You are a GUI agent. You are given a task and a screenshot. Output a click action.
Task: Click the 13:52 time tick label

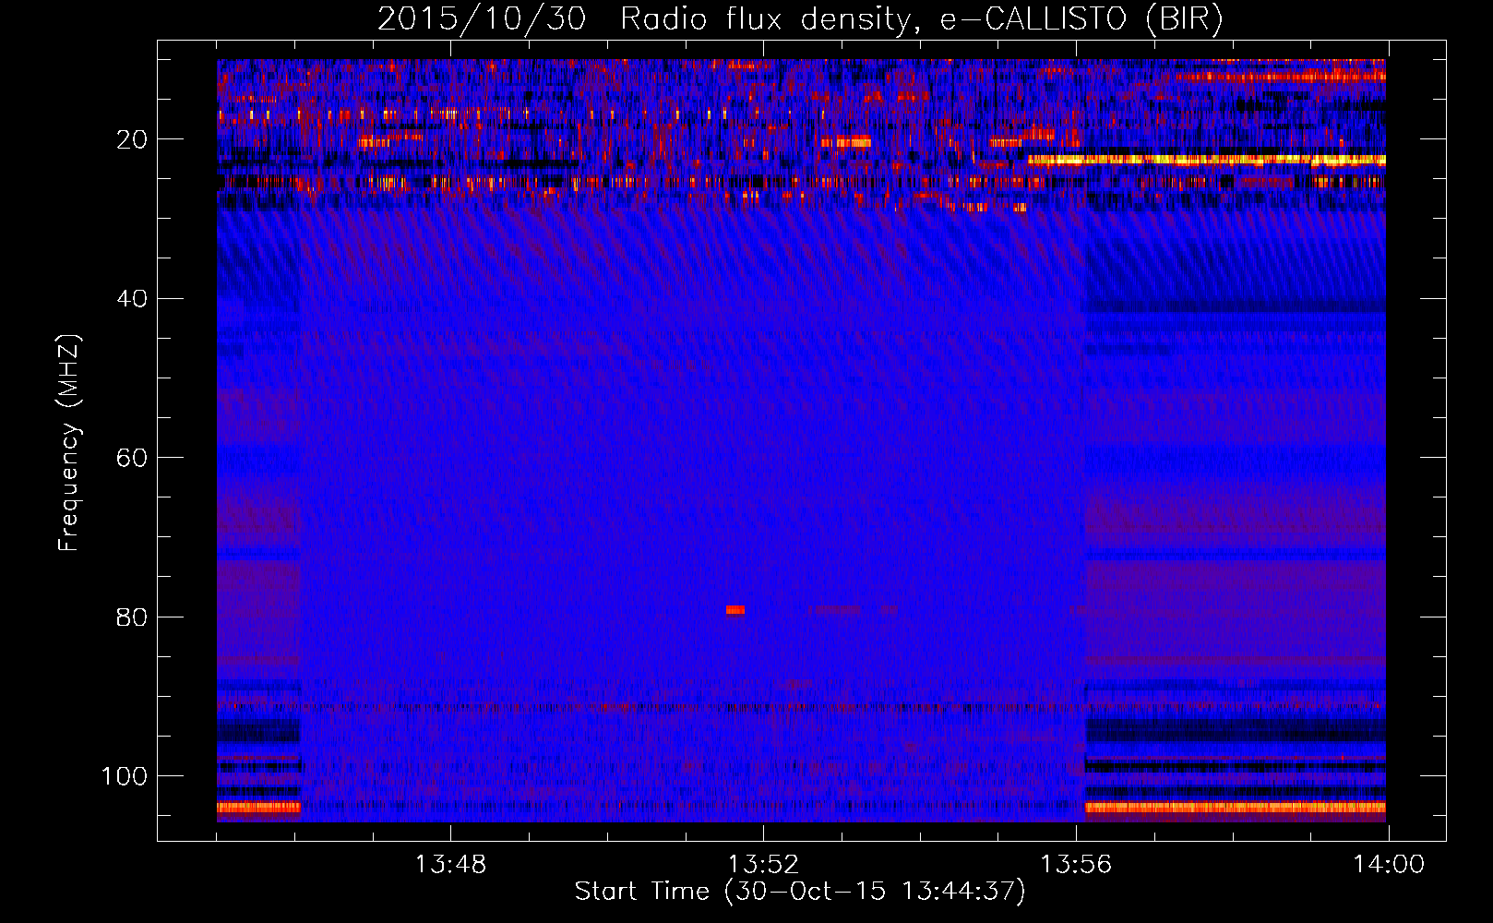point(763,865)
